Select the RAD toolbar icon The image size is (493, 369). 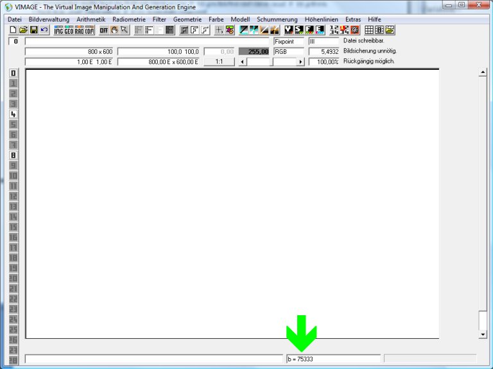80,30
